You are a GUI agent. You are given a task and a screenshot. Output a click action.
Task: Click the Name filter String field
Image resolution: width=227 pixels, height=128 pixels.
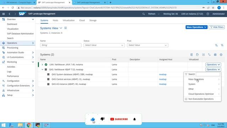[x=61, y=45]
